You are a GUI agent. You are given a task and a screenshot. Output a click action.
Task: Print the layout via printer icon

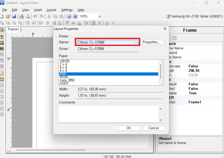(x=21, y=17)
